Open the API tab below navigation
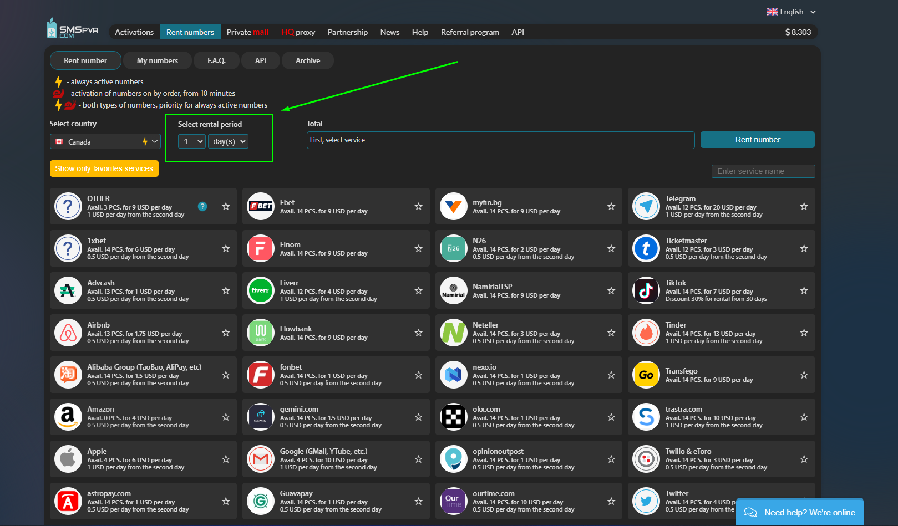The image size is (898, 526). (261, 60)
